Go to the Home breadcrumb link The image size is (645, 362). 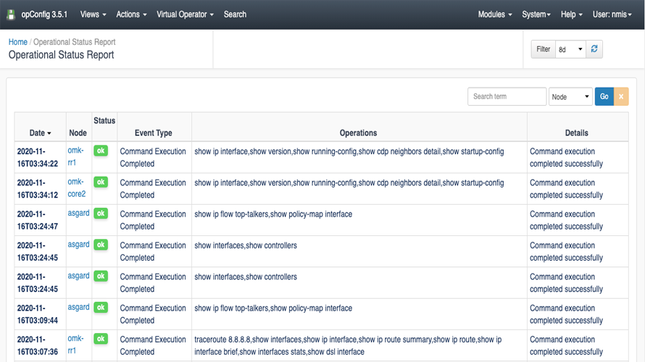click(17, 42)
